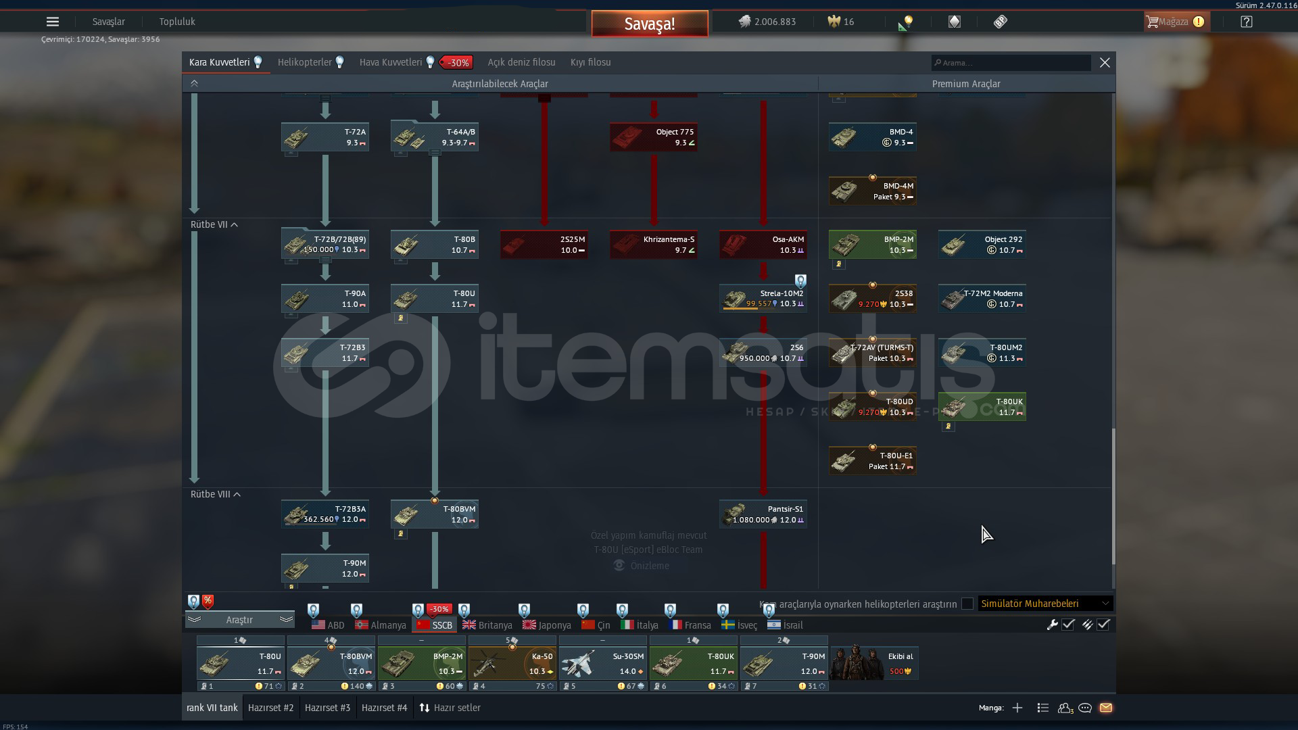Open the chat bubble icon
The width and height of the screenshot is (1298, 730).
click(1086, 708)
